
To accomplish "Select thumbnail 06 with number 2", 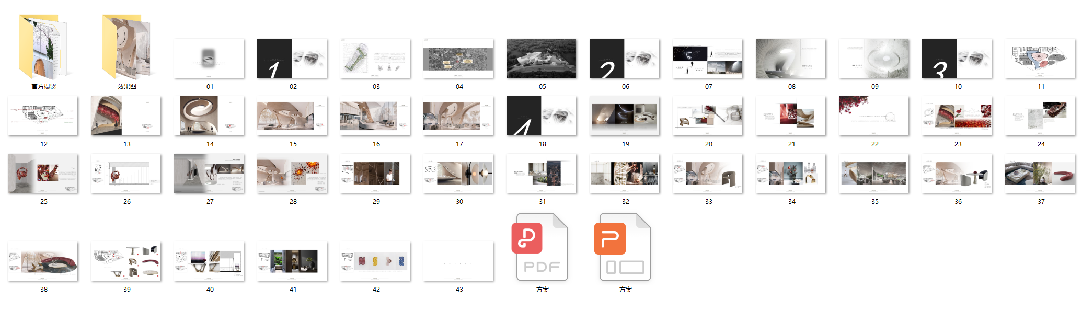I will [x=625, y=58].
